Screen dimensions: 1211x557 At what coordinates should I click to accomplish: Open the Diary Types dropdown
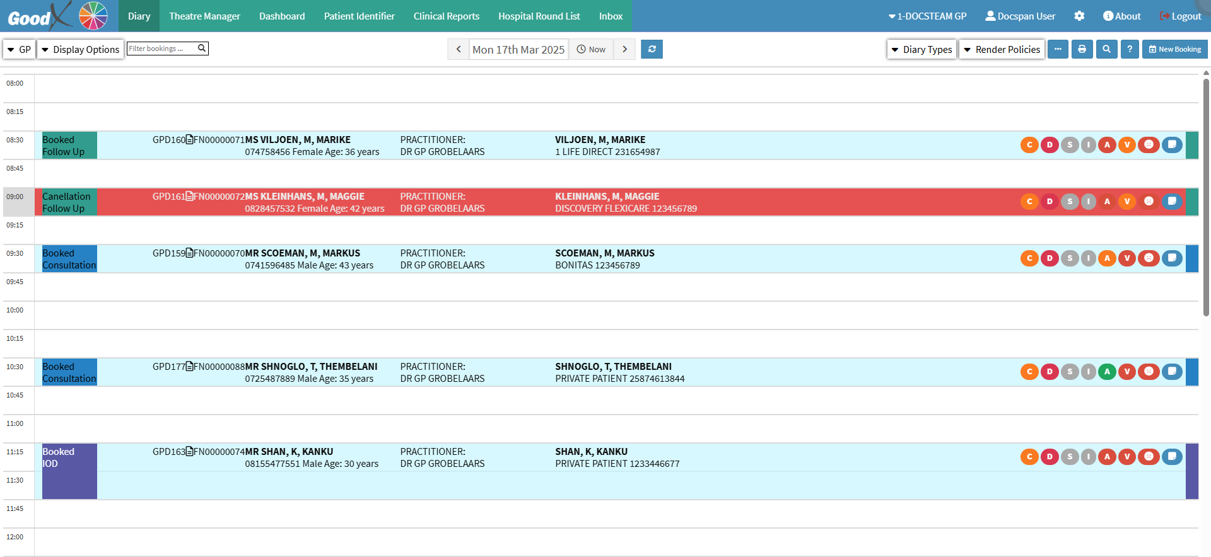click(x=921, y=49)
